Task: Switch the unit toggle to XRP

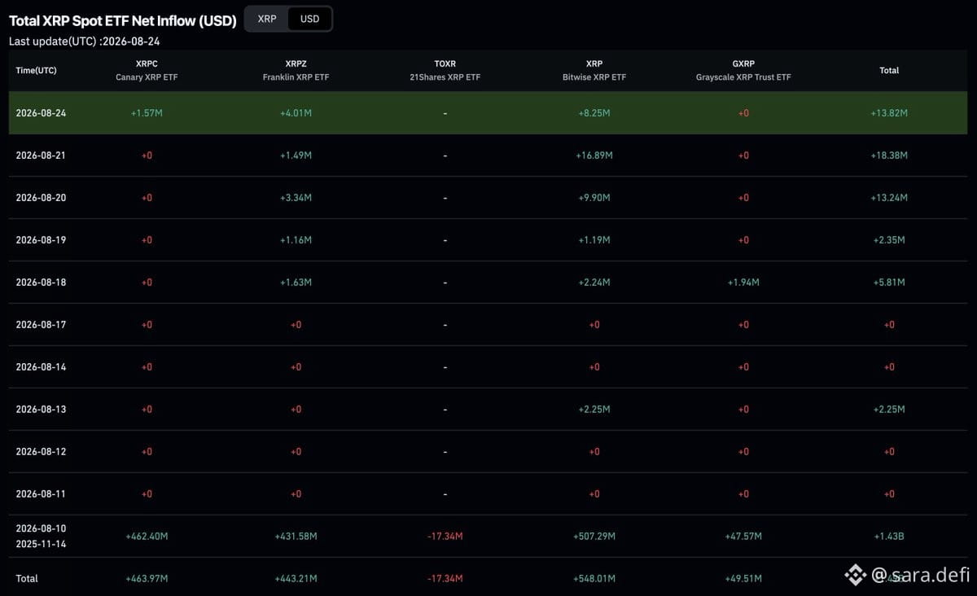Action: tap(267, 19)
